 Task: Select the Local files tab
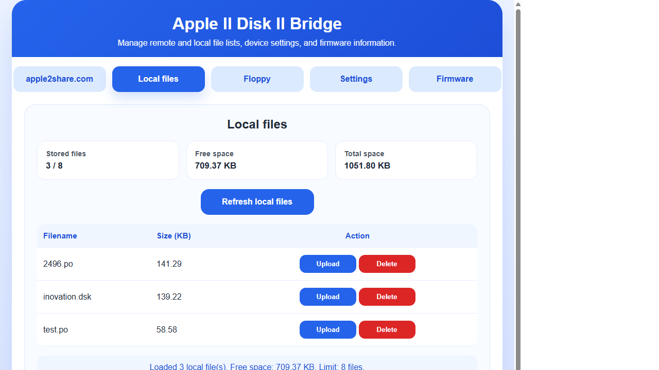click(x=159, y=79)
